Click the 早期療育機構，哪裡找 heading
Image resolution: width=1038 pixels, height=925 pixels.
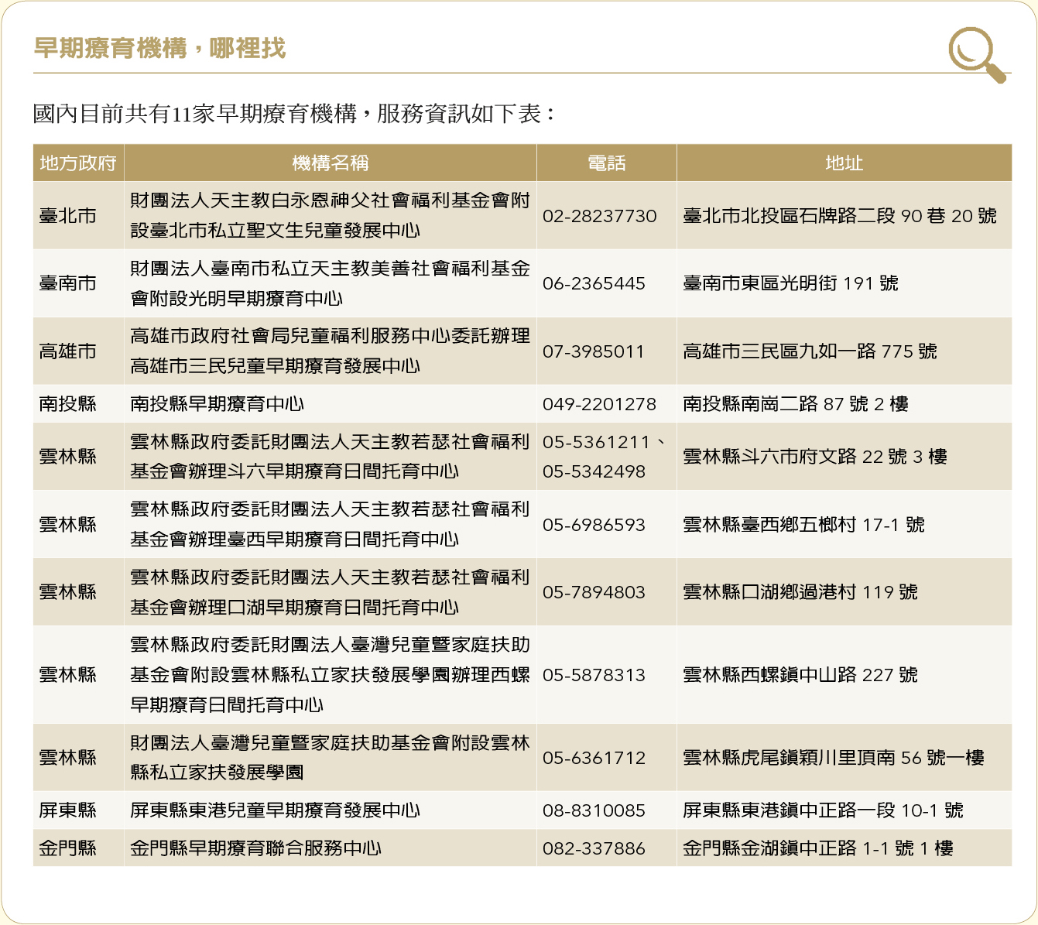[159, 49]
